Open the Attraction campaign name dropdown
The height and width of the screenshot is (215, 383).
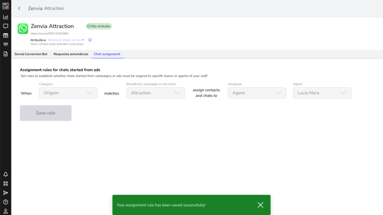[x=155, y=93]
